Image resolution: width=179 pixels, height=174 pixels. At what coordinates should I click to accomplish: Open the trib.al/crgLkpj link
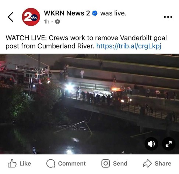[129, 46]
